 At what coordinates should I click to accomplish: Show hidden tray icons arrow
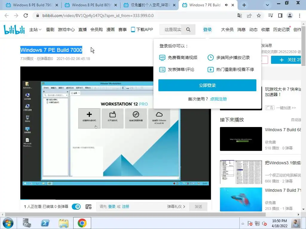[243, 223]
